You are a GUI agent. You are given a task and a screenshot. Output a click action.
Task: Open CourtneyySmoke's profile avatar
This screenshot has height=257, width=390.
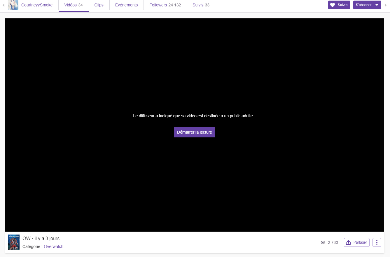pos(13,5)
